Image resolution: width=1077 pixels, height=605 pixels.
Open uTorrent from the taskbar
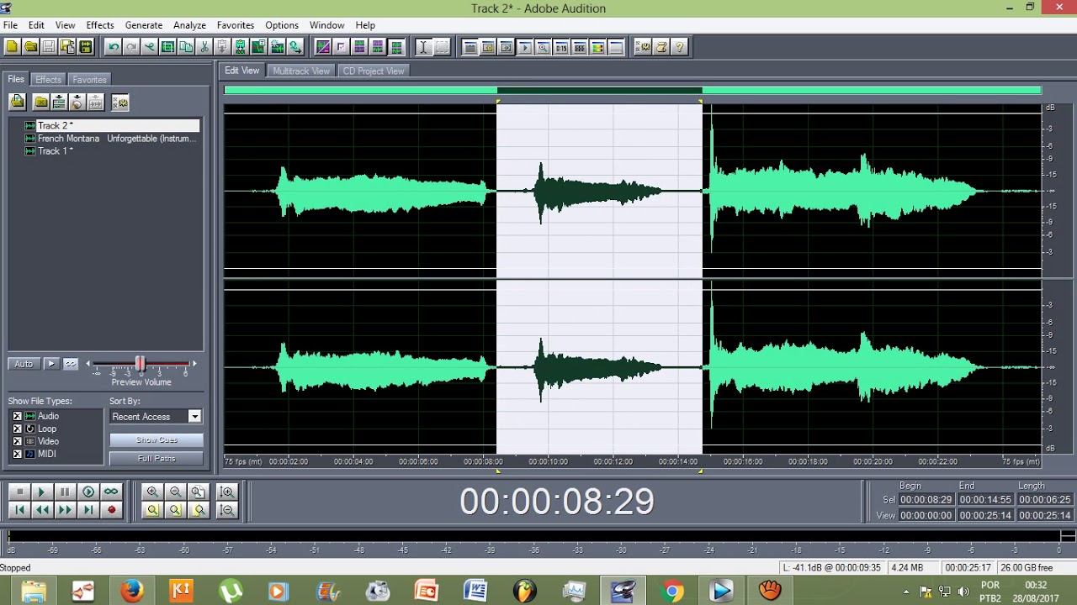tap(230, 592)
